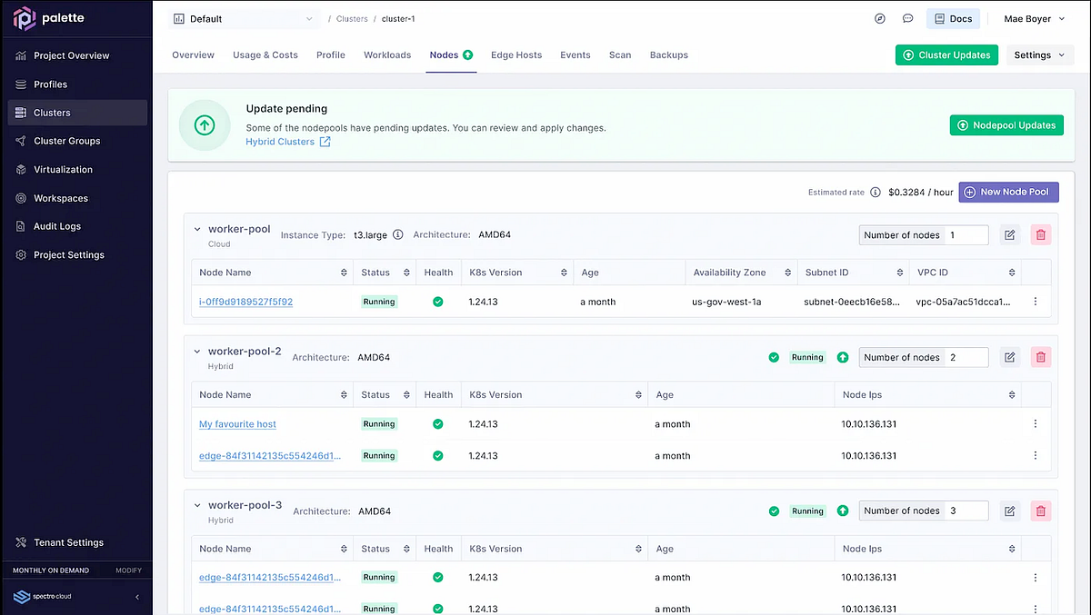The width and height of the screenshot is (1091, 615).
Task: Open the chat messages icon in header
Action: click(907, 19)
